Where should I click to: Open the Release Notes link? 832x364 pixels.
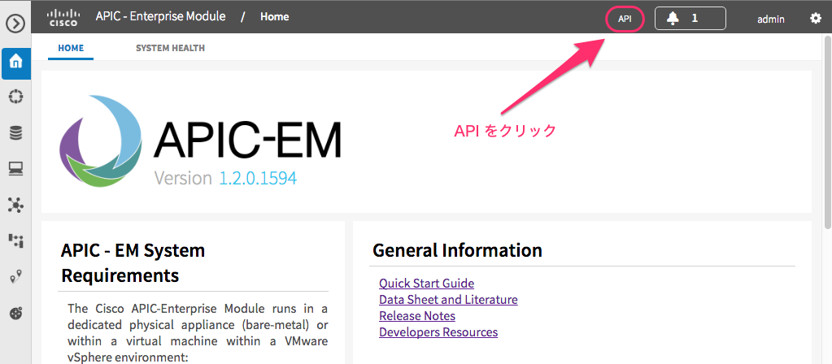pyautogui.click(x=417, y=316)
